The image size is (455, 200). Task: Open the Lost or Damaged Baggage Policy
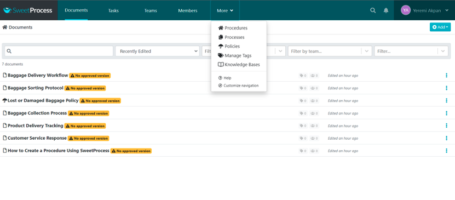pyautogui.click(x=43, y=100)
